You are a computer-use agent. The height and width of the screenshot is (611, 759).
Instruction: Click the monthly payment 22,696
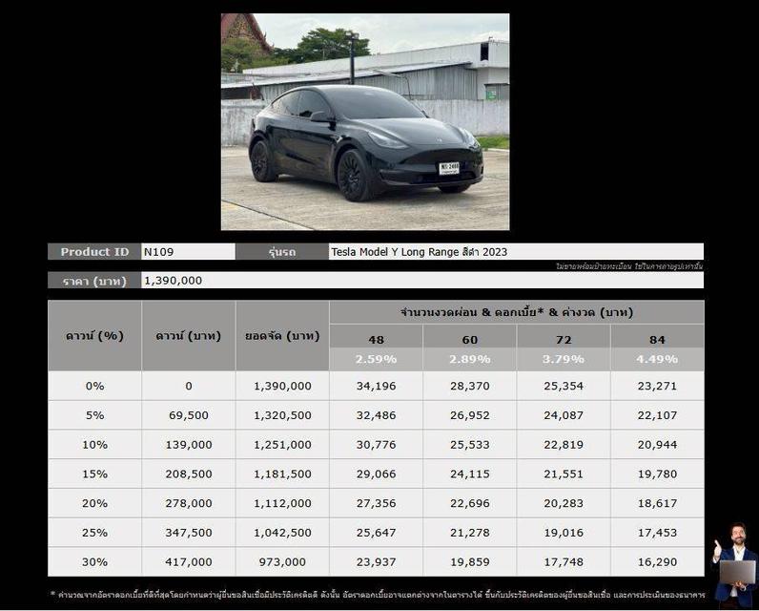[469, 503]
